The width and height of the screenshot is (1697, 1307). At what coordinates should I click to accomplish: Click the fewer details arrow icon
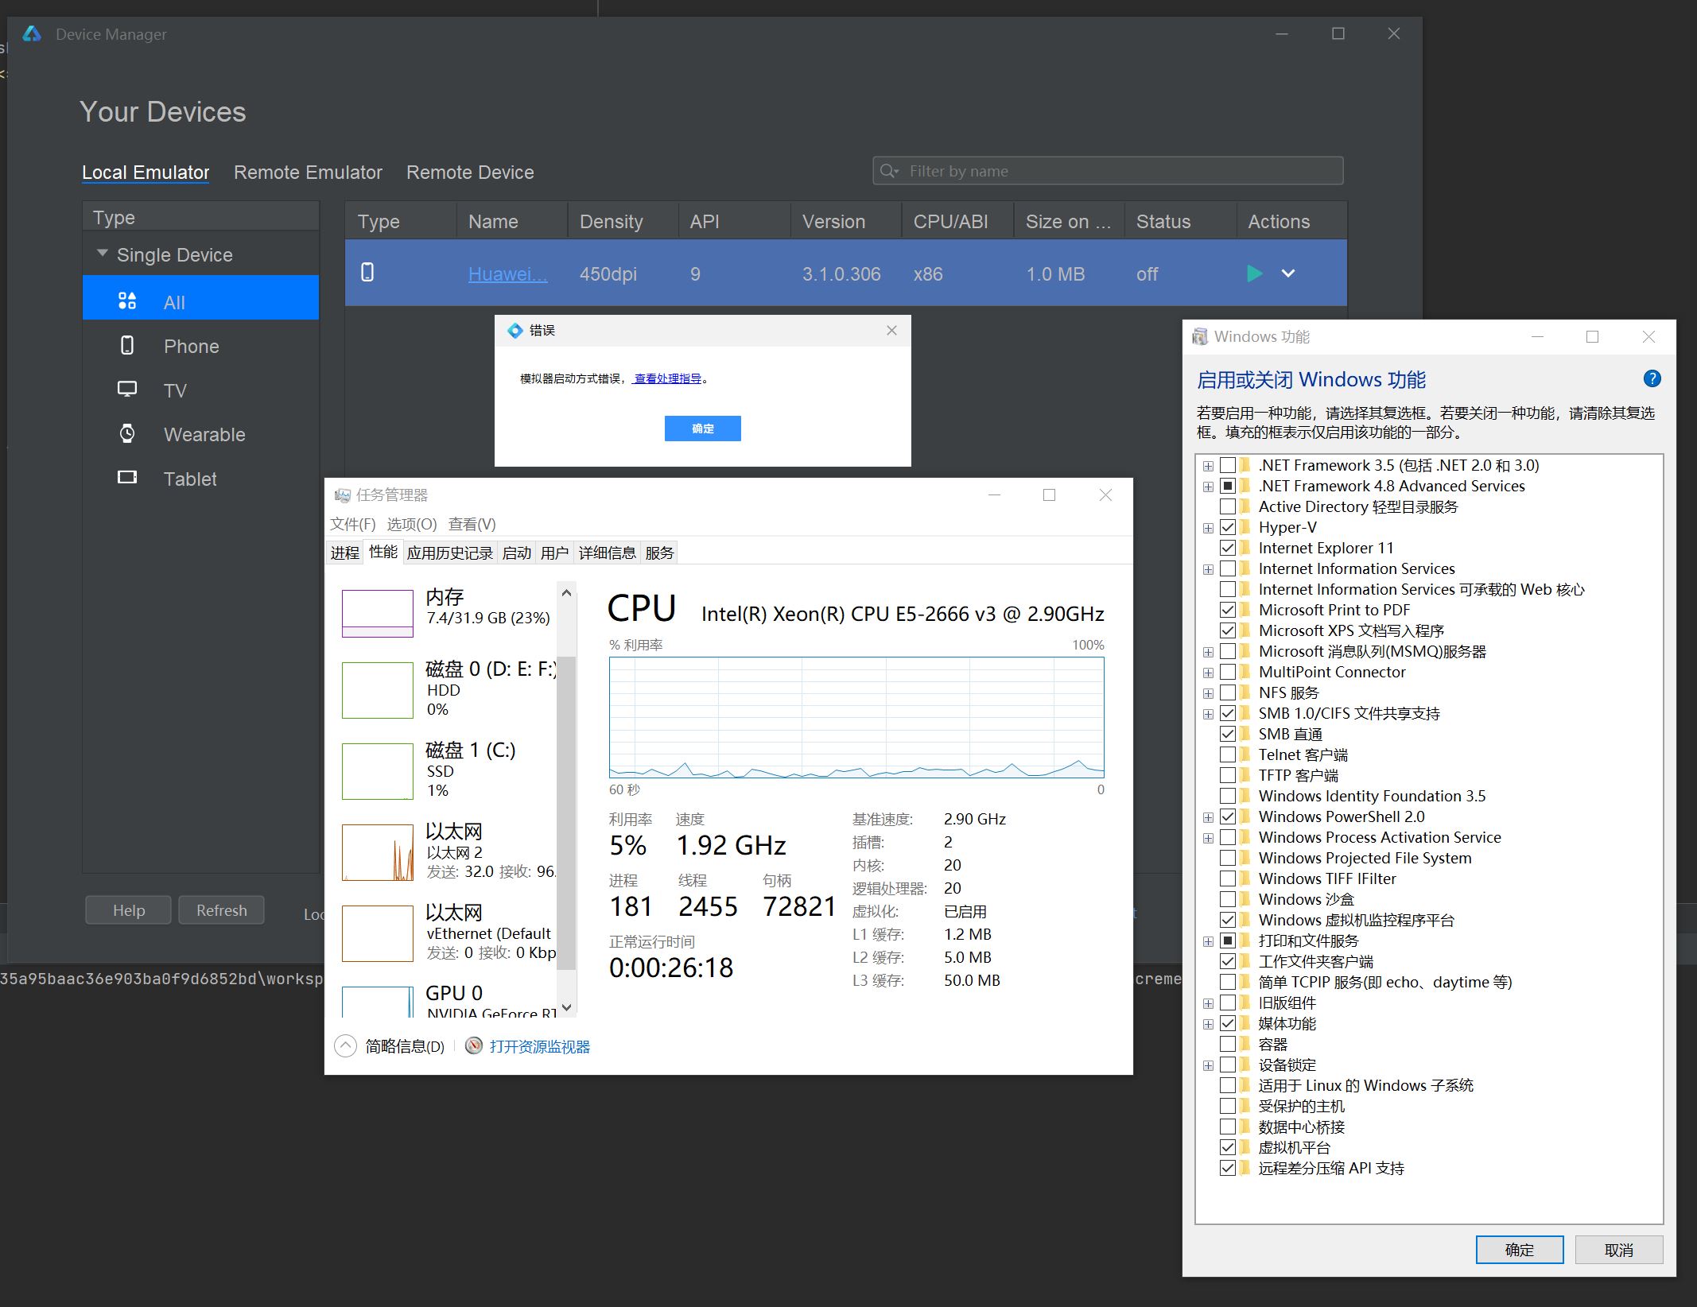click(x=345, y=1046)
